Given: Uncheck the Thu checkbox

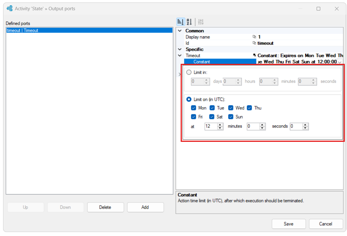Looking at the screenshot, I should [x=250, y=108].
